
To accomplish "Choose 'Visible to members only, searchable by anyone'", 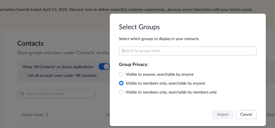I will coord(121,83).
